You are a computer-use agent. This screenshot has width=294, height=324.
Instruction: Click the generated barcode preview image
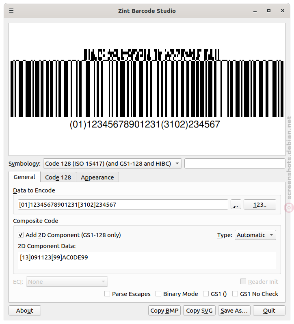coord(147,89)
